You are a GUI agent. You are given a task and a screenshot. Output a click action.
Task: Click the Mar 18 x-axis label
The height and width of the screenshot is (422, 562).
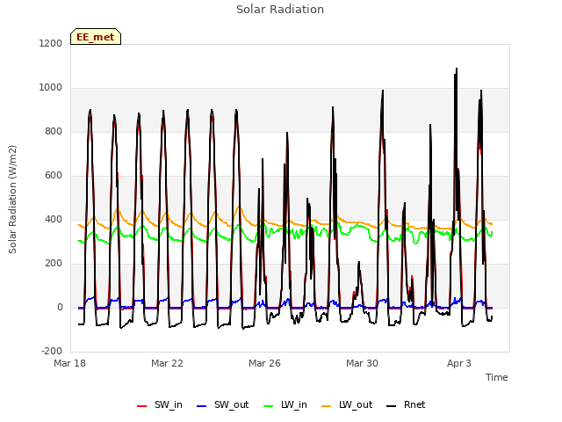pos(70,363)
